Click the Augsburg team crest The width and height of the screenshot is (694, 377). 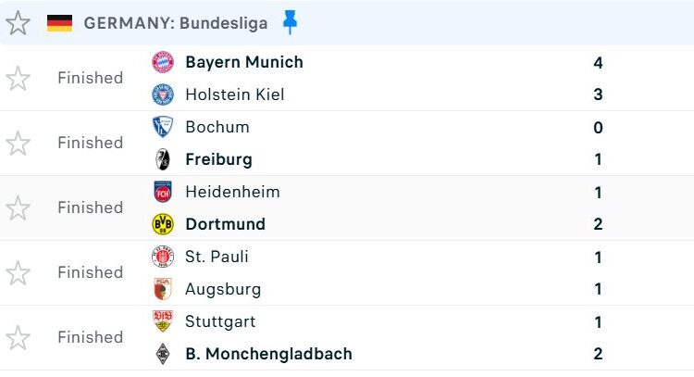click(163, 289)
